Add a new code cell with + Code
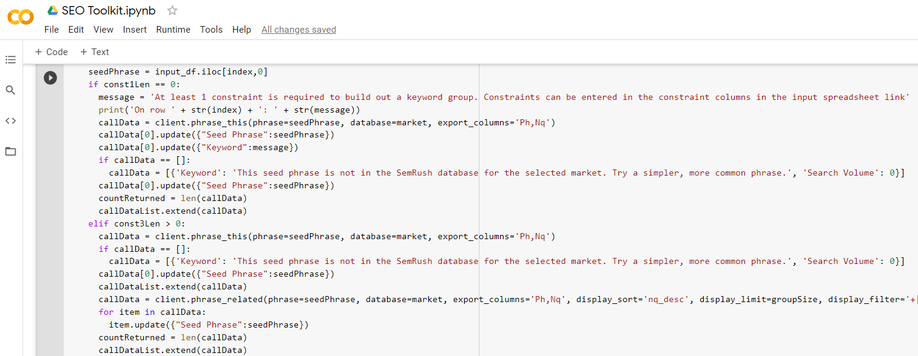The image size is (918, 356). click(x=51, y=52)
